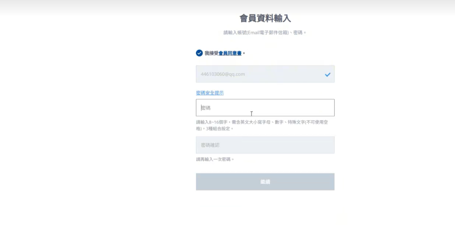Click the gray shadow bar at page top
Image resolution: width=455 pixels, height=241 pixels.
[227, 4]
